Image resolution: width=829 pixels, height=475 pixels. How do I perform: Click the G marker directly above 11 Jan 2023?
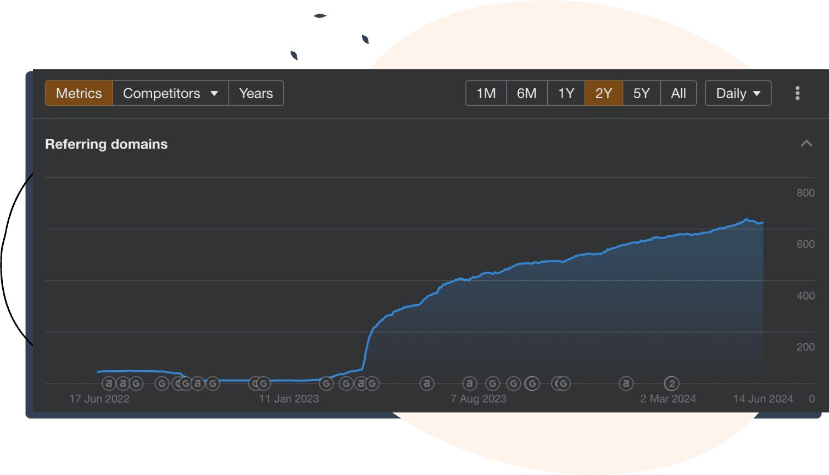(x=264, y=383)
